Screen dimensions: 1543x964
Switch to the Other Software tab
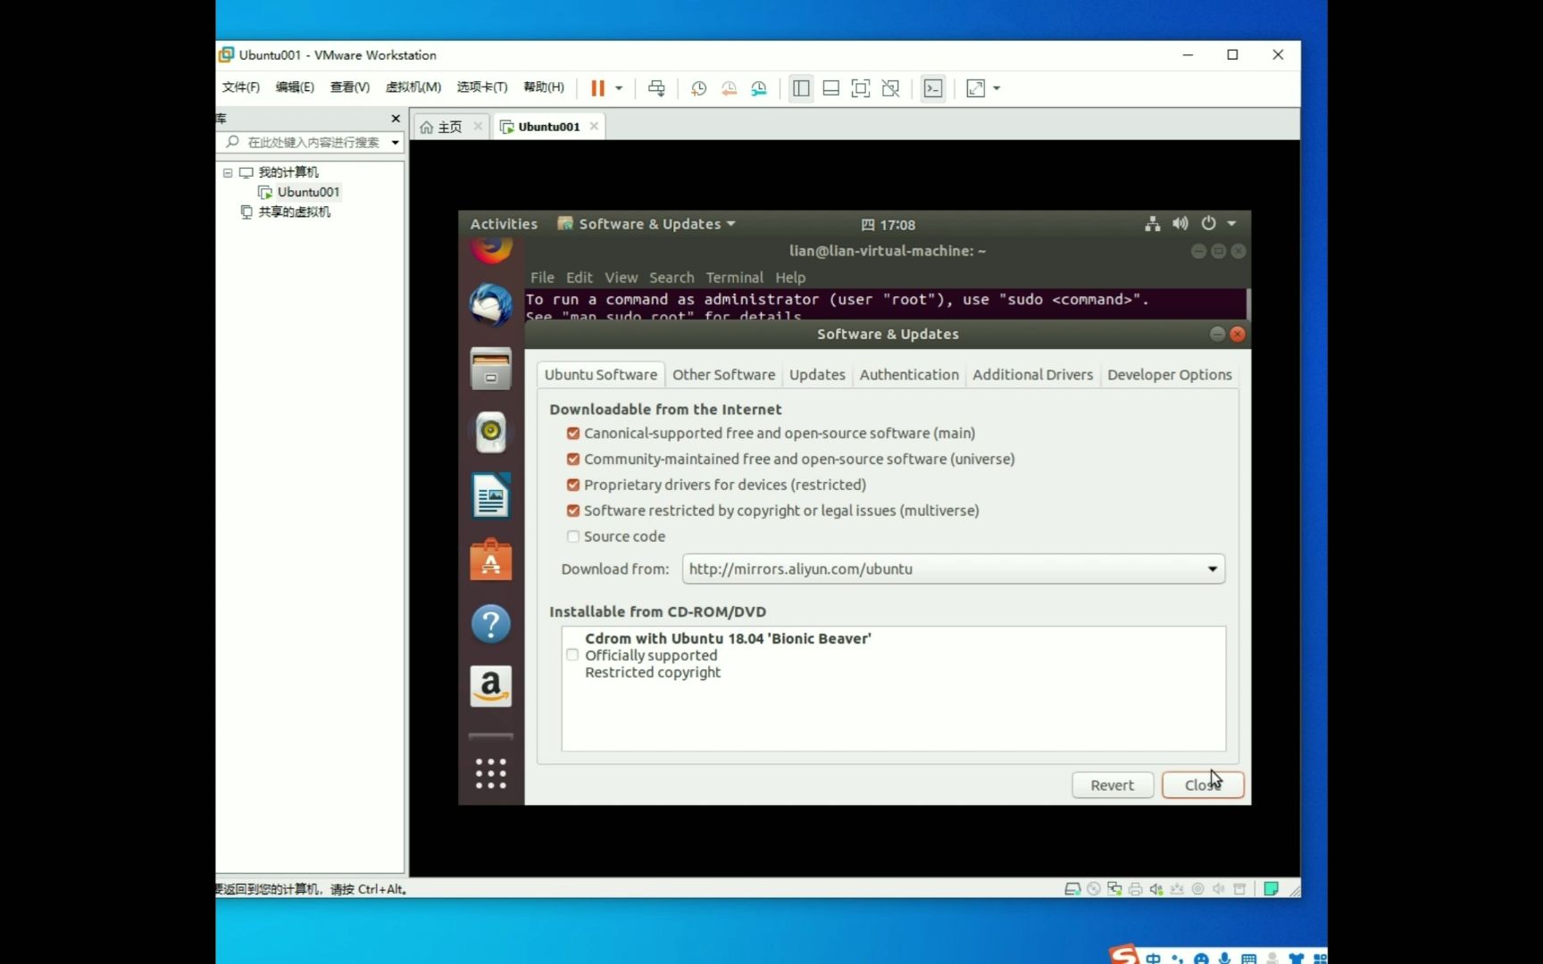724,375
